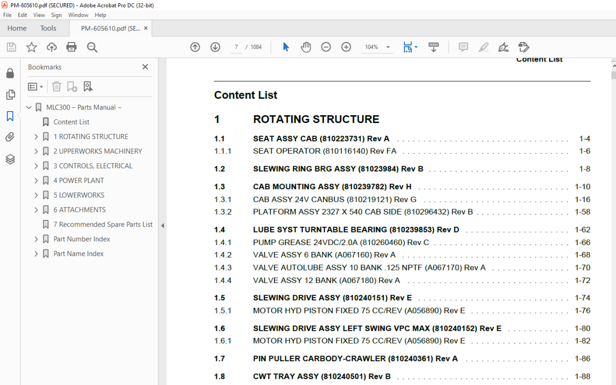Open the Find text magnifier icon
616x385 pixels.
point(92,47)
